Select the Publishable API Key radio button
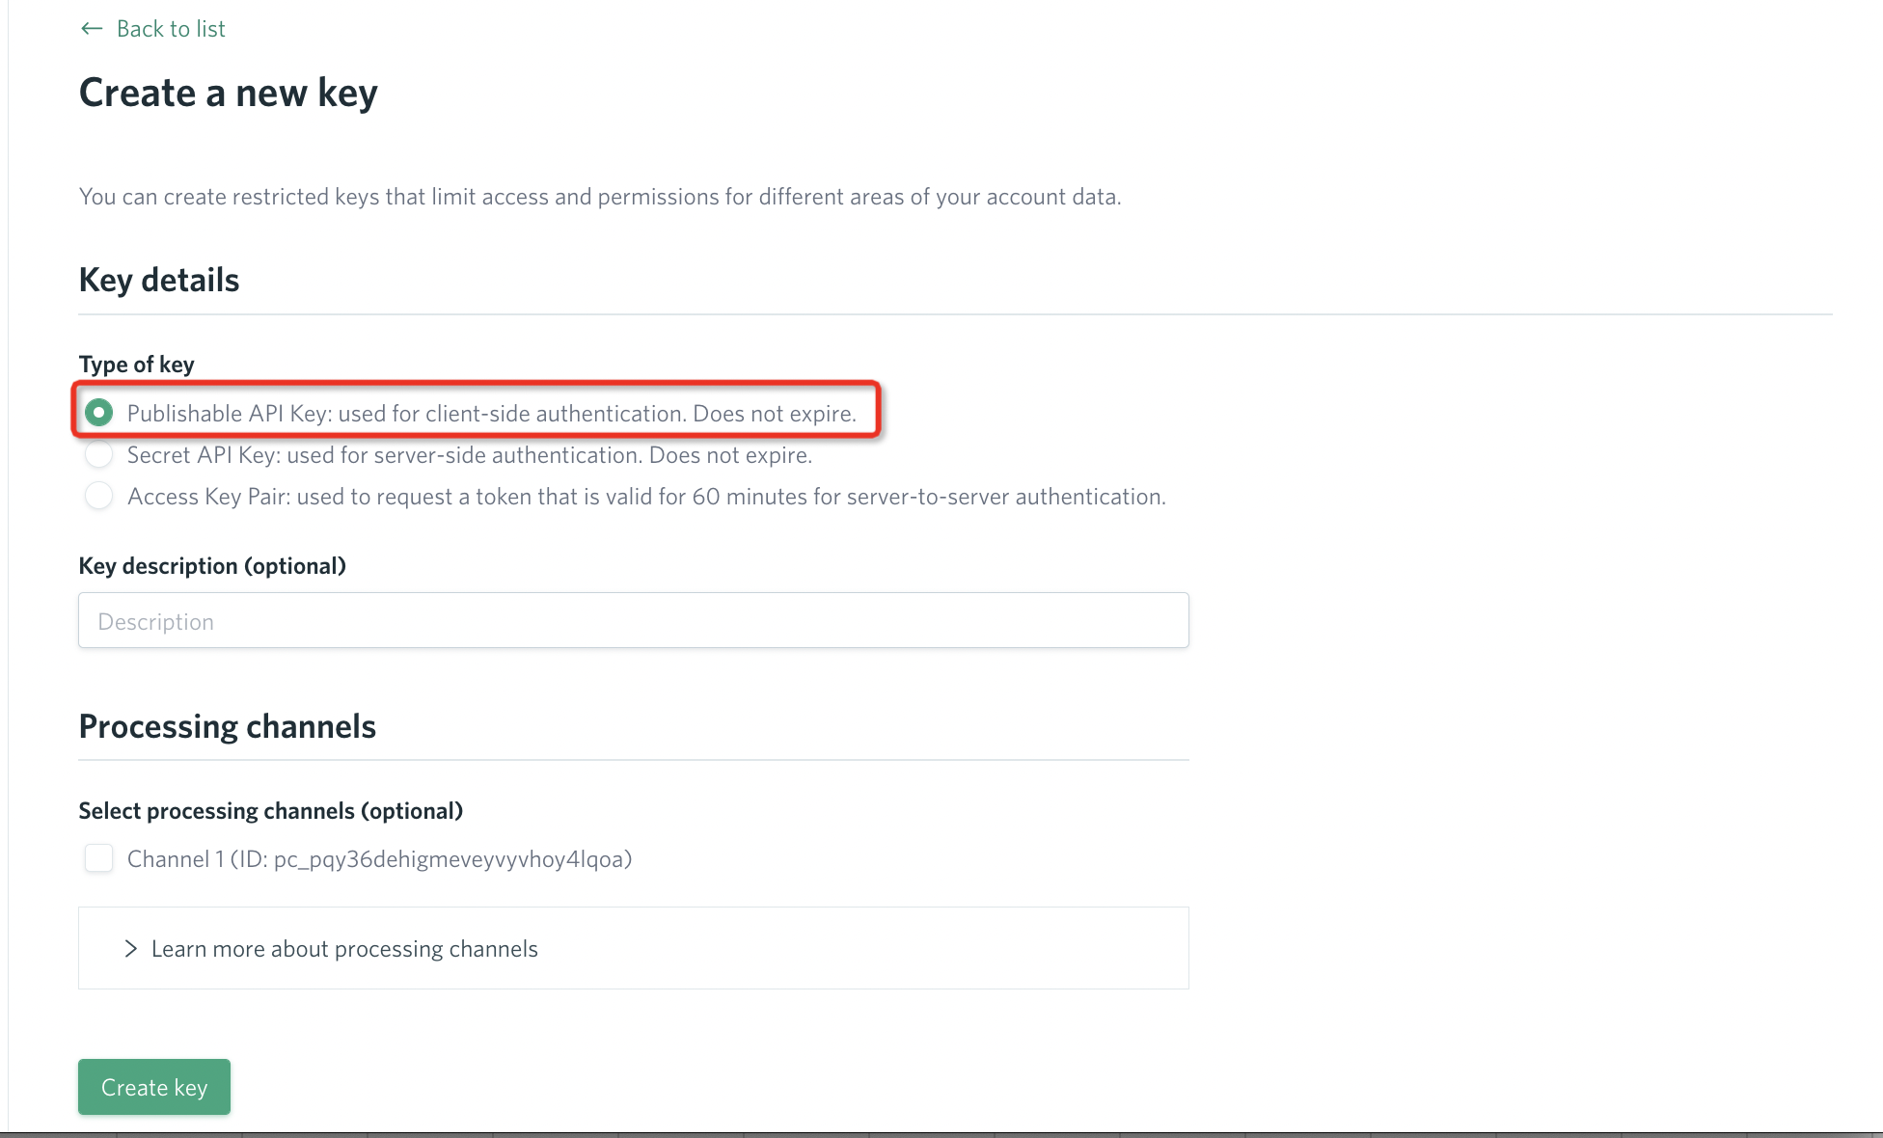1883x1138 pixels. pos(98,413)
